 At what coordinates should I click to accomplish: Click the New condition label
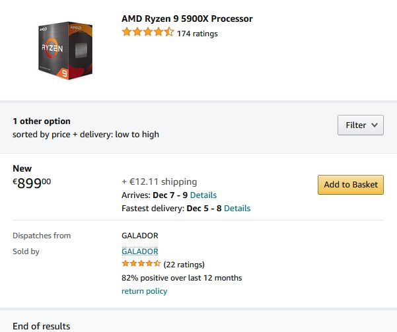pyautogui.click(x=22, y=168)
